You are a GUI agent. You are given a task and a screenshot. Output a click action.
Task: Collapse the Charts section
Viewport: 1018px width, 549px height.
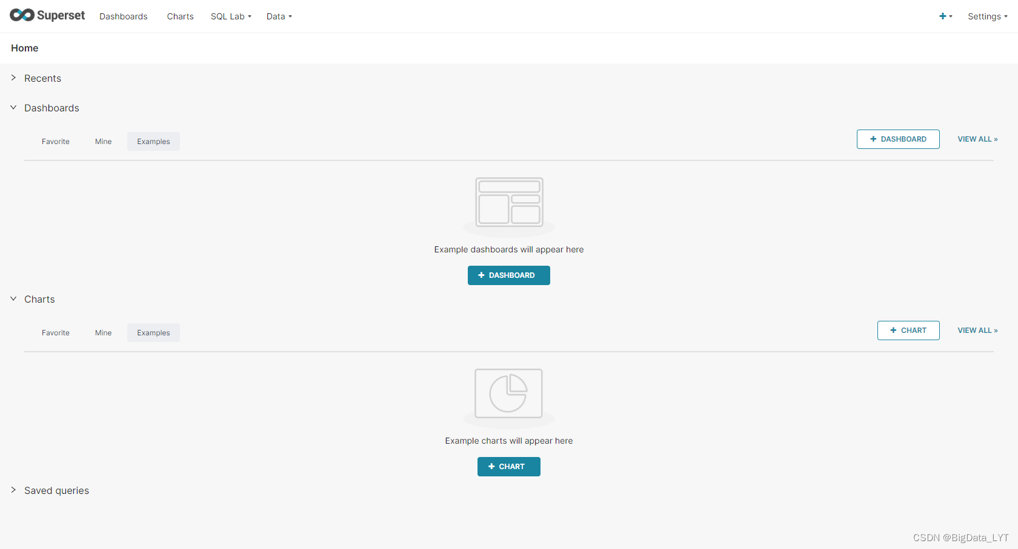point(13,298)
